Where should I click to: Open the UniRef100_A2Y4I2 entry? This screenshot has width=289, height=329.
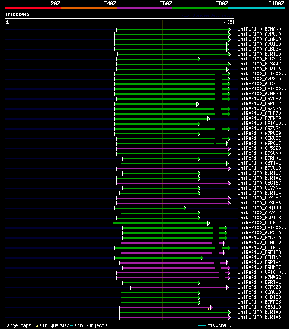click(x=259, y=213)
